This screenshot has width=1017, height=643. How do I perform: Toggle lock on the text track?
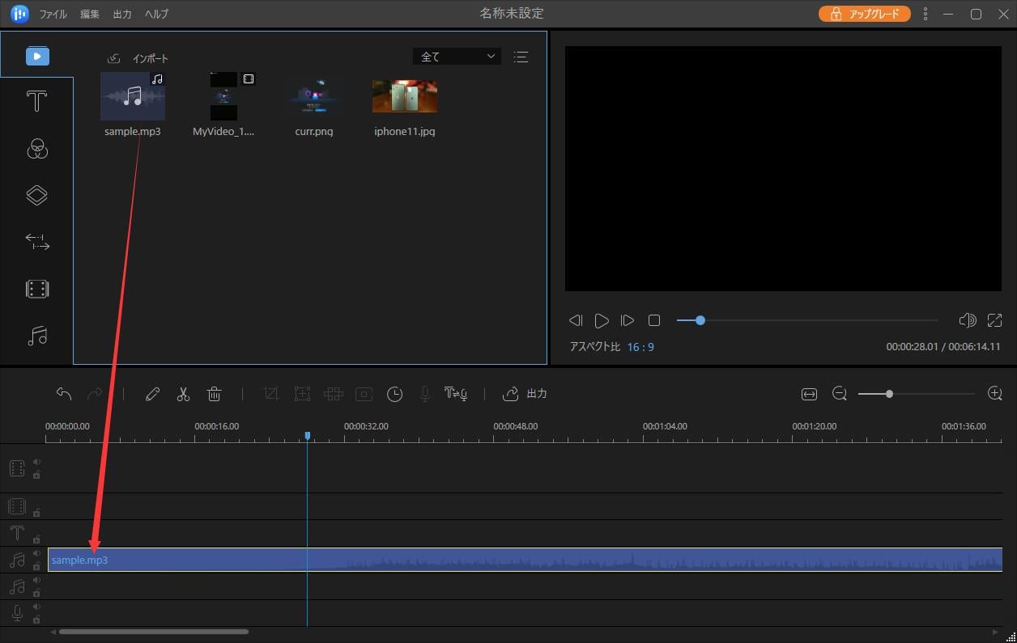[x=36, y=539]
